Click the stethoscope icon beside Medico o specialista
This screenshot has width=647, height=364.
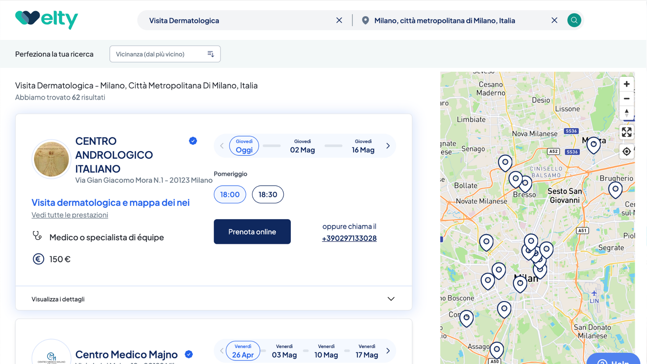tap(37, 236)
